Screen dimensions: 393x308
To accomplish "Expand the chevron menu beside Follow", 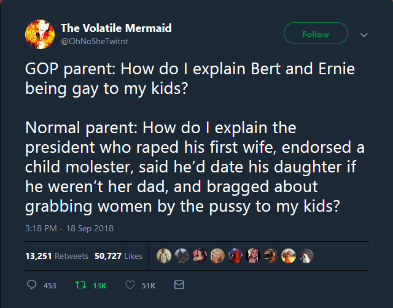I will click(364, 35).
